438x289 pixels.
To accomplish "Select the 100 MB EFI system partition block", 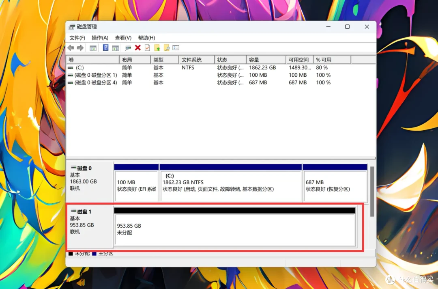I will 137,183.
